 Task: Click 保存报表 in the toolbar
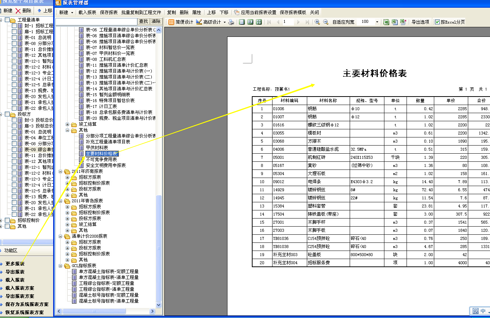(109, 13)
